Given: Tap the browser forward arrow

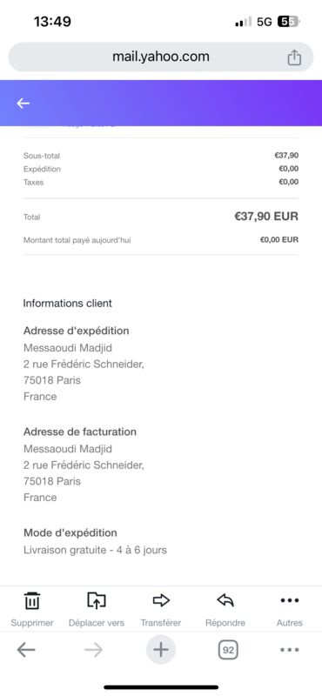Looking at the screenshot, I should pos(93,650).
